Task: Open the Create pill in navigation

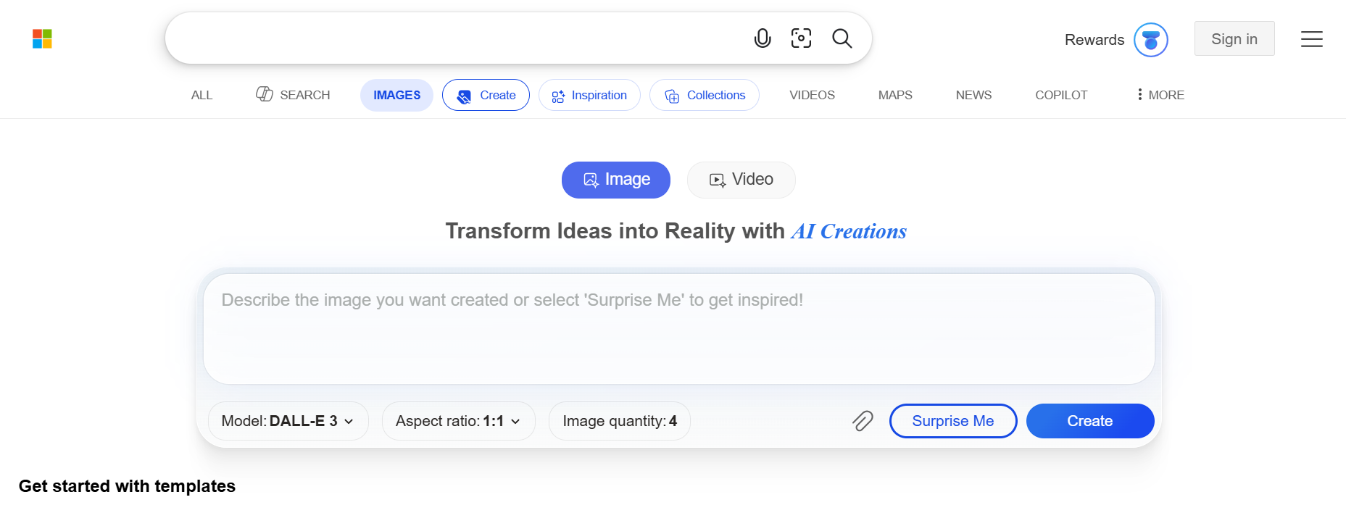Action: pos(486,95)
